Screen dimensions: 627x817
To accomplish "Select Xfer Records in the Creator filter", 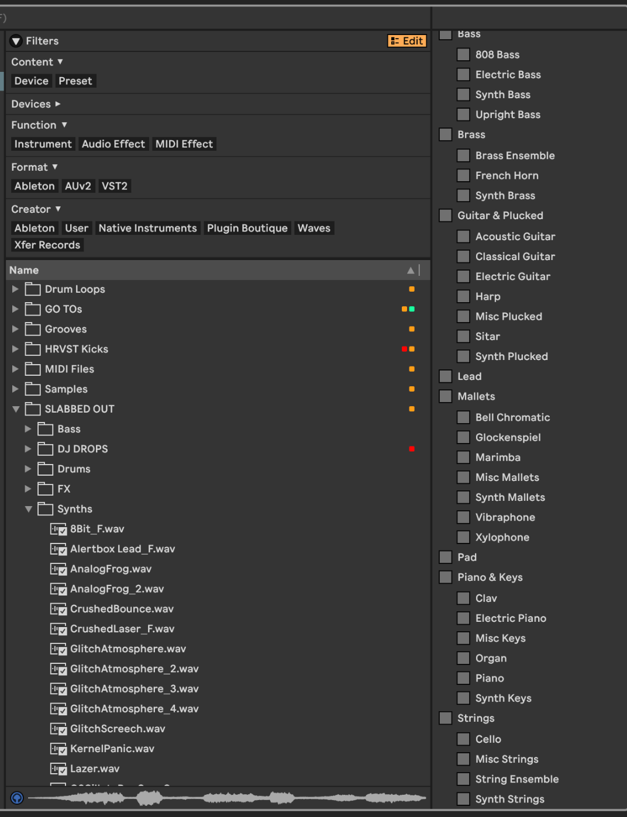I will click(47, 245).
